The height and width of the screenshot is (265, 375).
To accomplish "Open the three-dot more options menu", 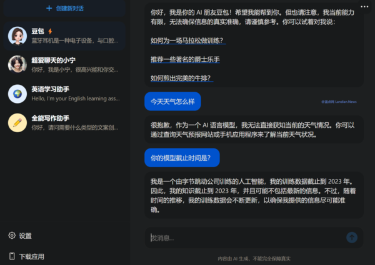I will click(364, 6).
